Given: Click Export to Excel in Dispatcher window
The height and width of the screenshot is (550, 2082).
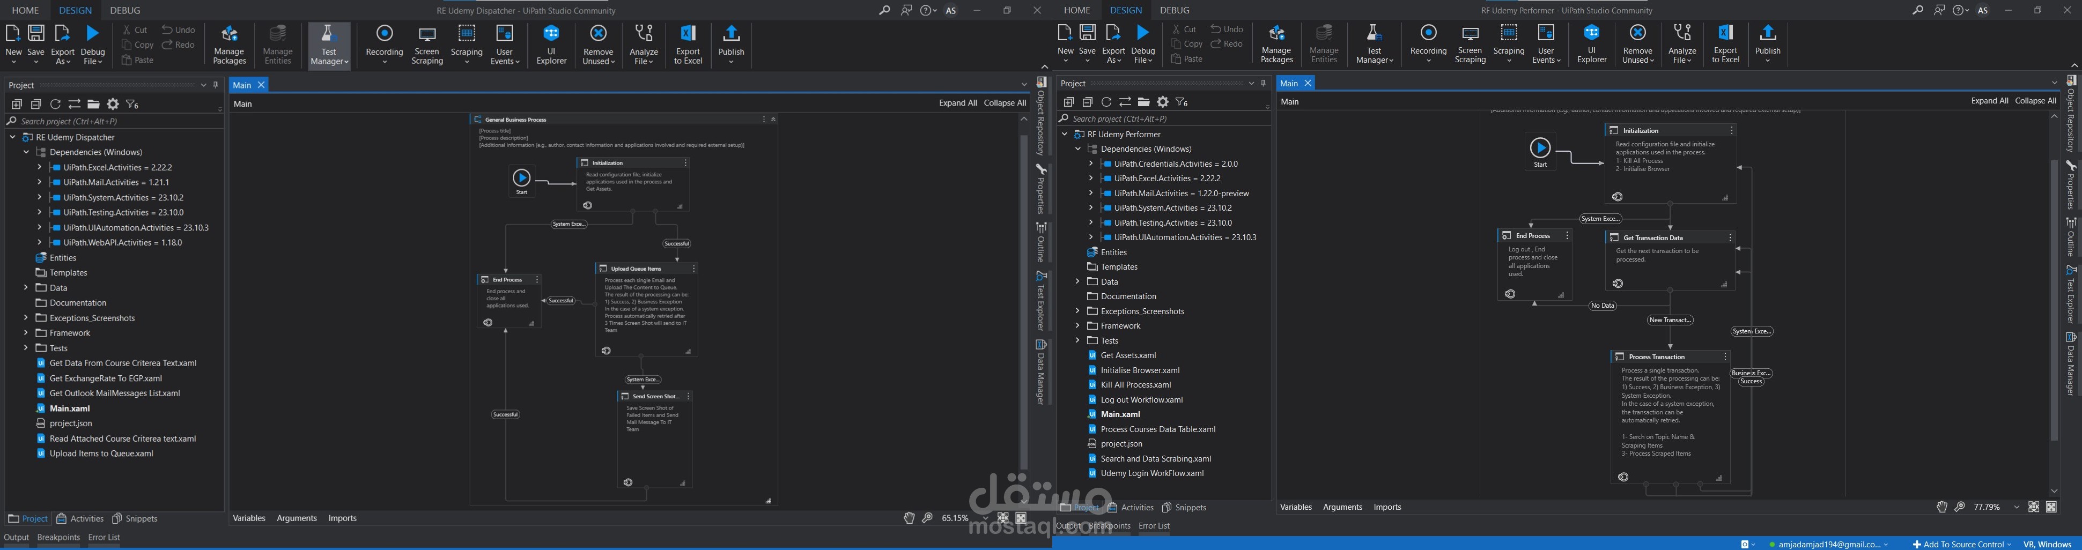Looking at the screenshot, I should point(688,44).
